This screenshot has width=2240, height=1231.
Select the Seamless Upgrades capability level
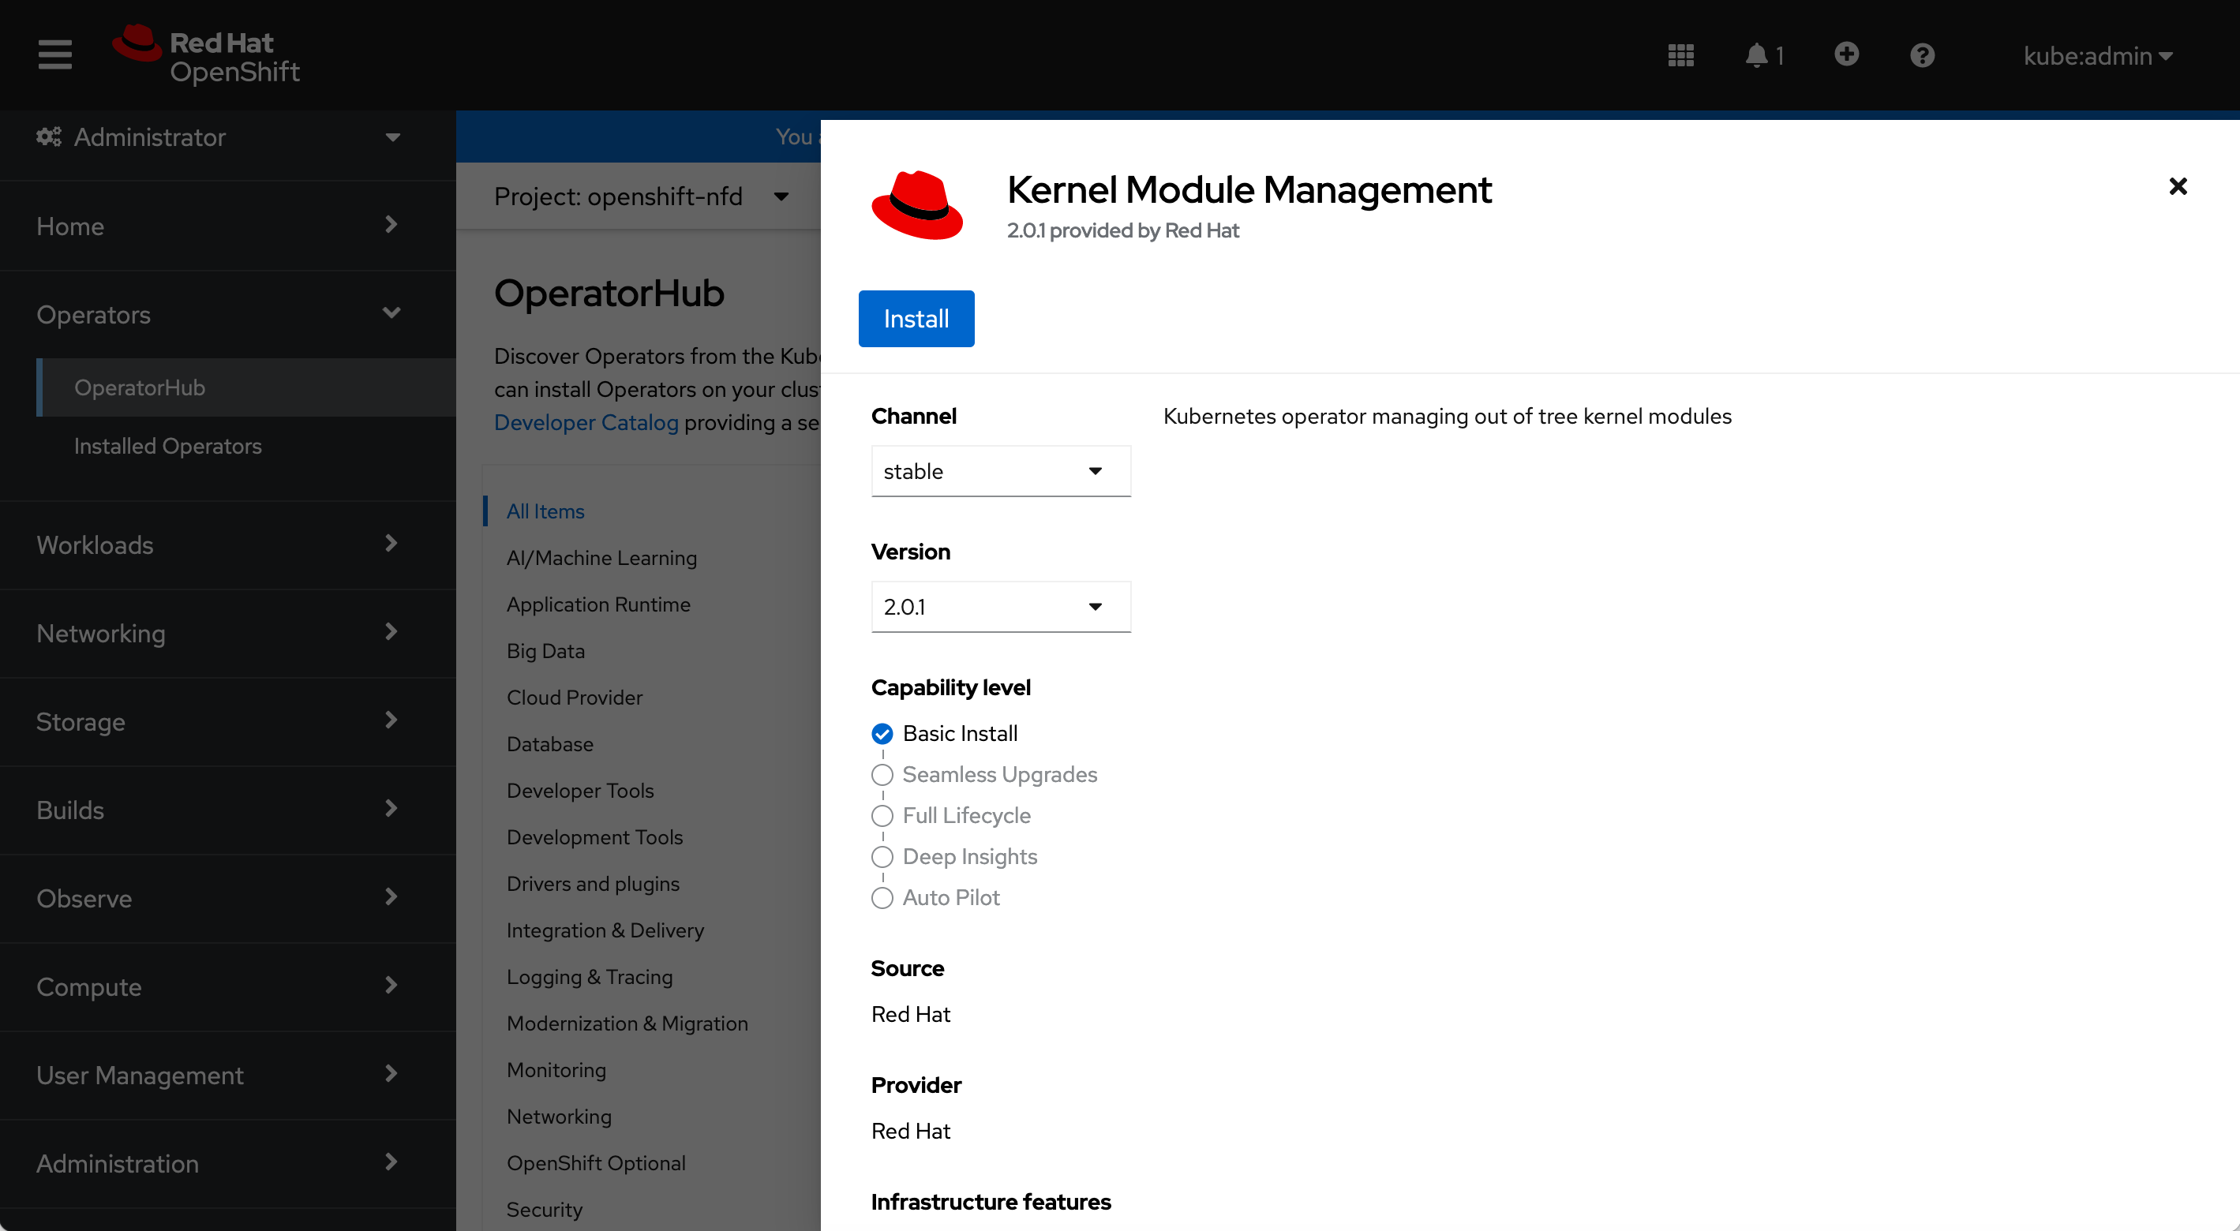tap(882, 775)
